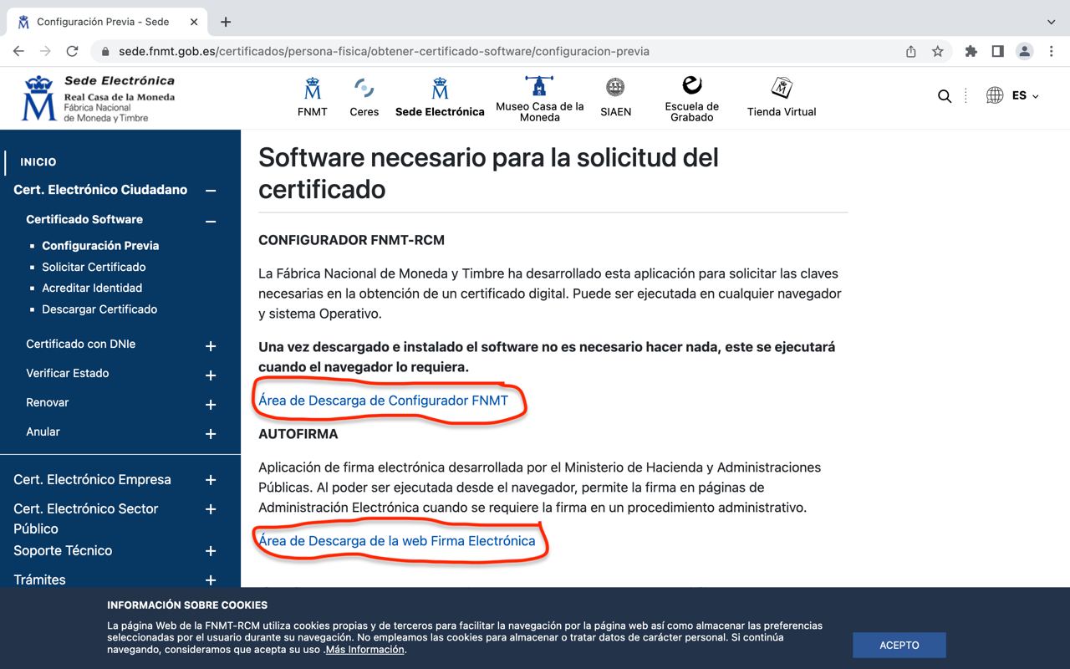
Task: Click the CONFIGURADOR FNMT-RCM heading
Action: coord(351,240)
